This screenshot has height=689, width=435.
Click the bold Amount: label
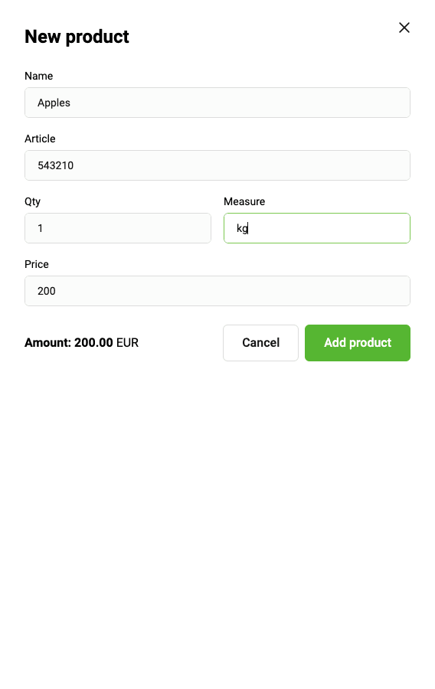48,343
